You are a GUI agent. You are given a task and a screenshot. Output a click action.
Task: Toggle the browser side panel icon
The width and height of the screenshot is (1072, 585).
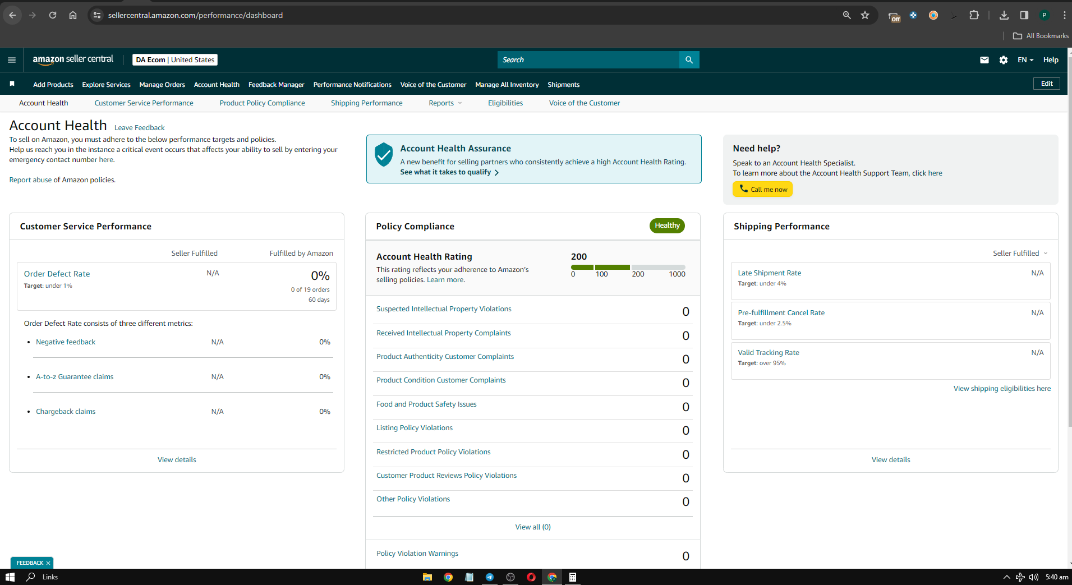point(1024,15)
